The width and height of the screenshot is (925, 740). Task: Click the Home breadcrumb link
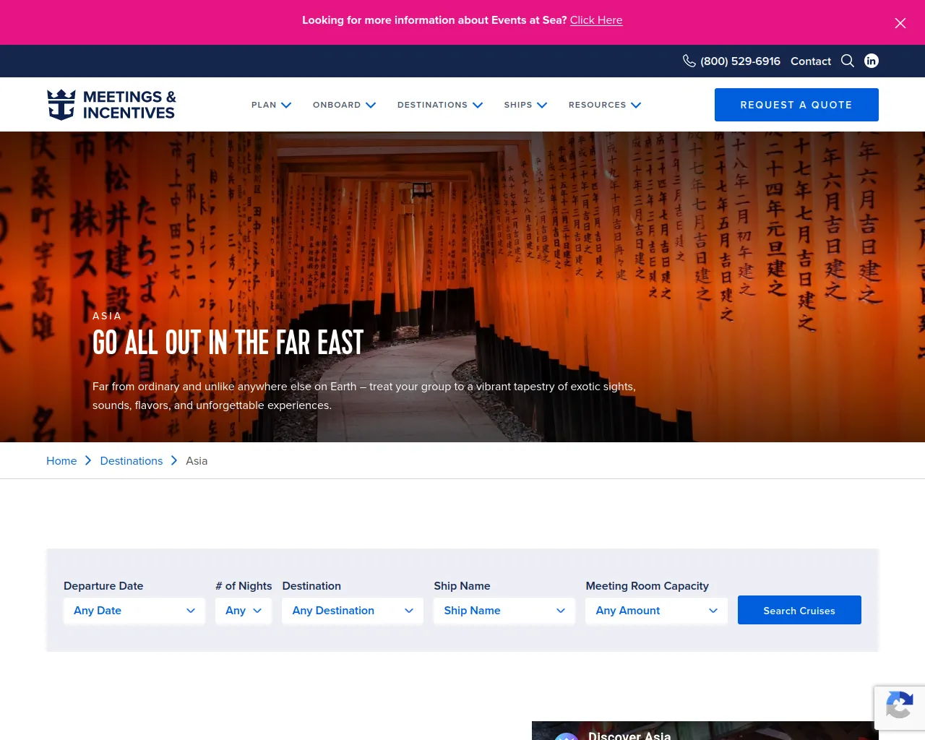coord(61,460)
